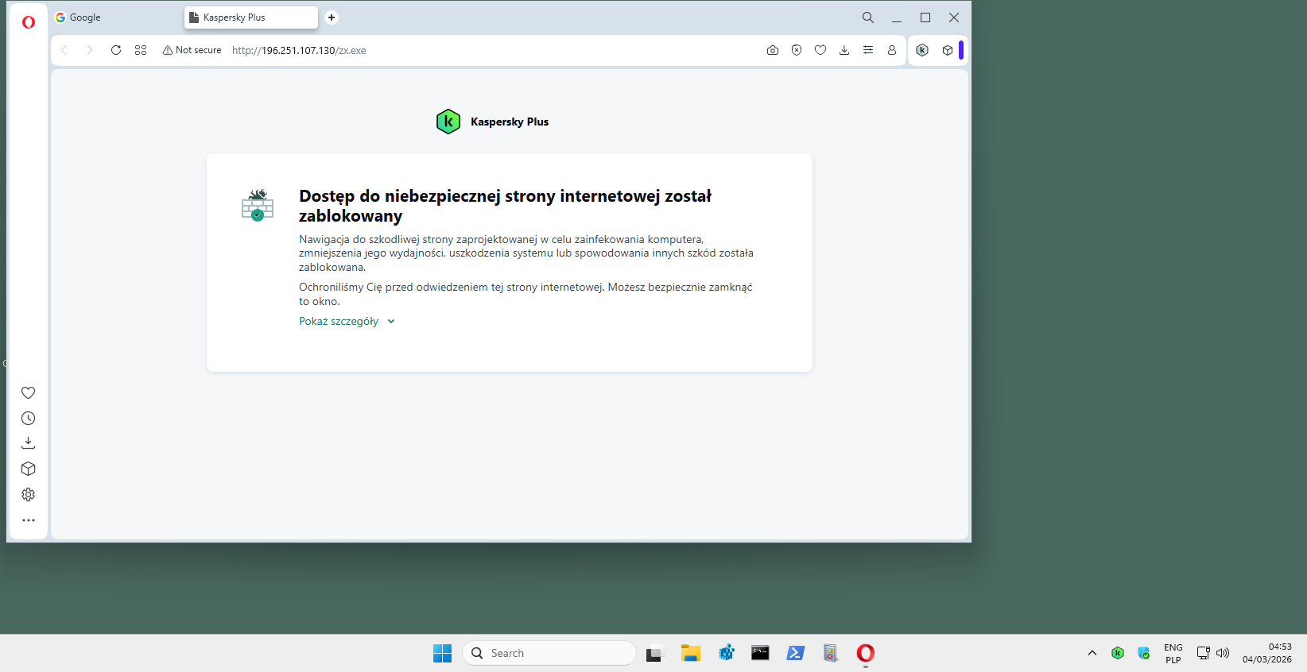Screen dimensions: 1307x672
Task: Click the Kaspersky extension icon
Action: point(922,50)
